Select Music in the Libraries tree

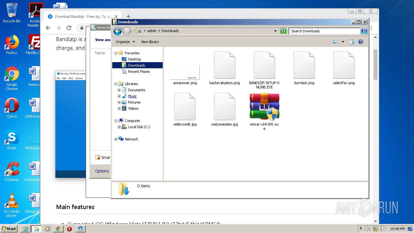click(x=132, y=96)
